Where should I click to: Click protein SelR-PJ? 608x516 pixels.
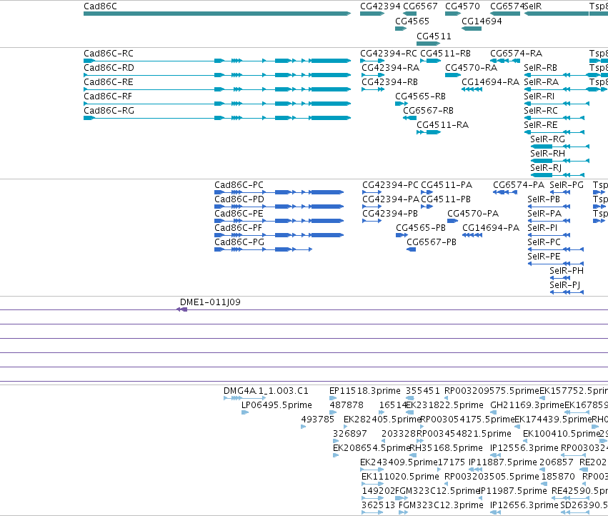click(567, 292)
